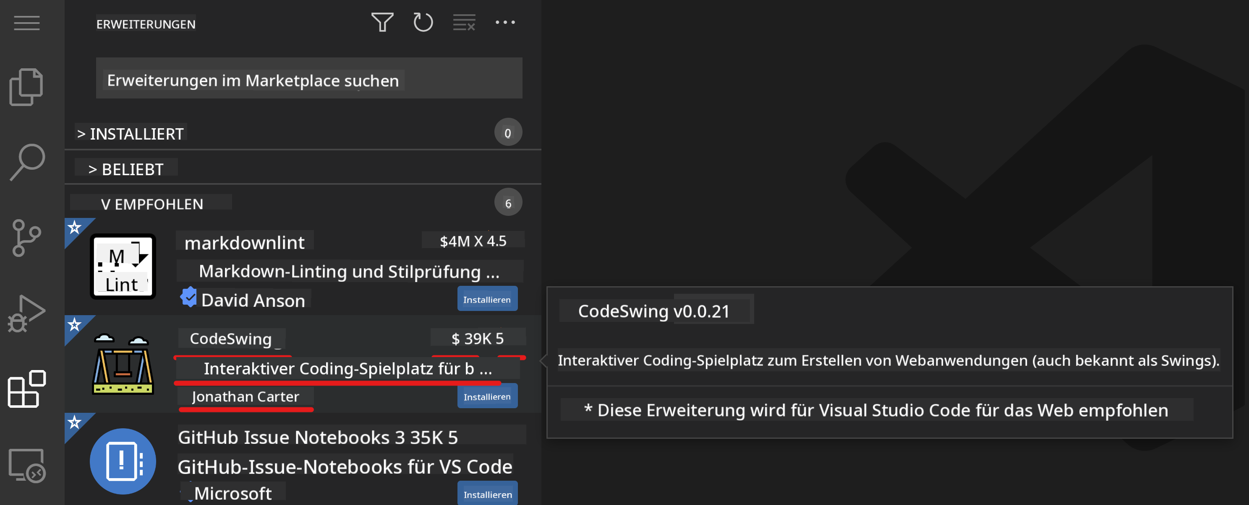Open the views and more actions ellipsis
This screenshot has width=1249, height=505.
505,22
